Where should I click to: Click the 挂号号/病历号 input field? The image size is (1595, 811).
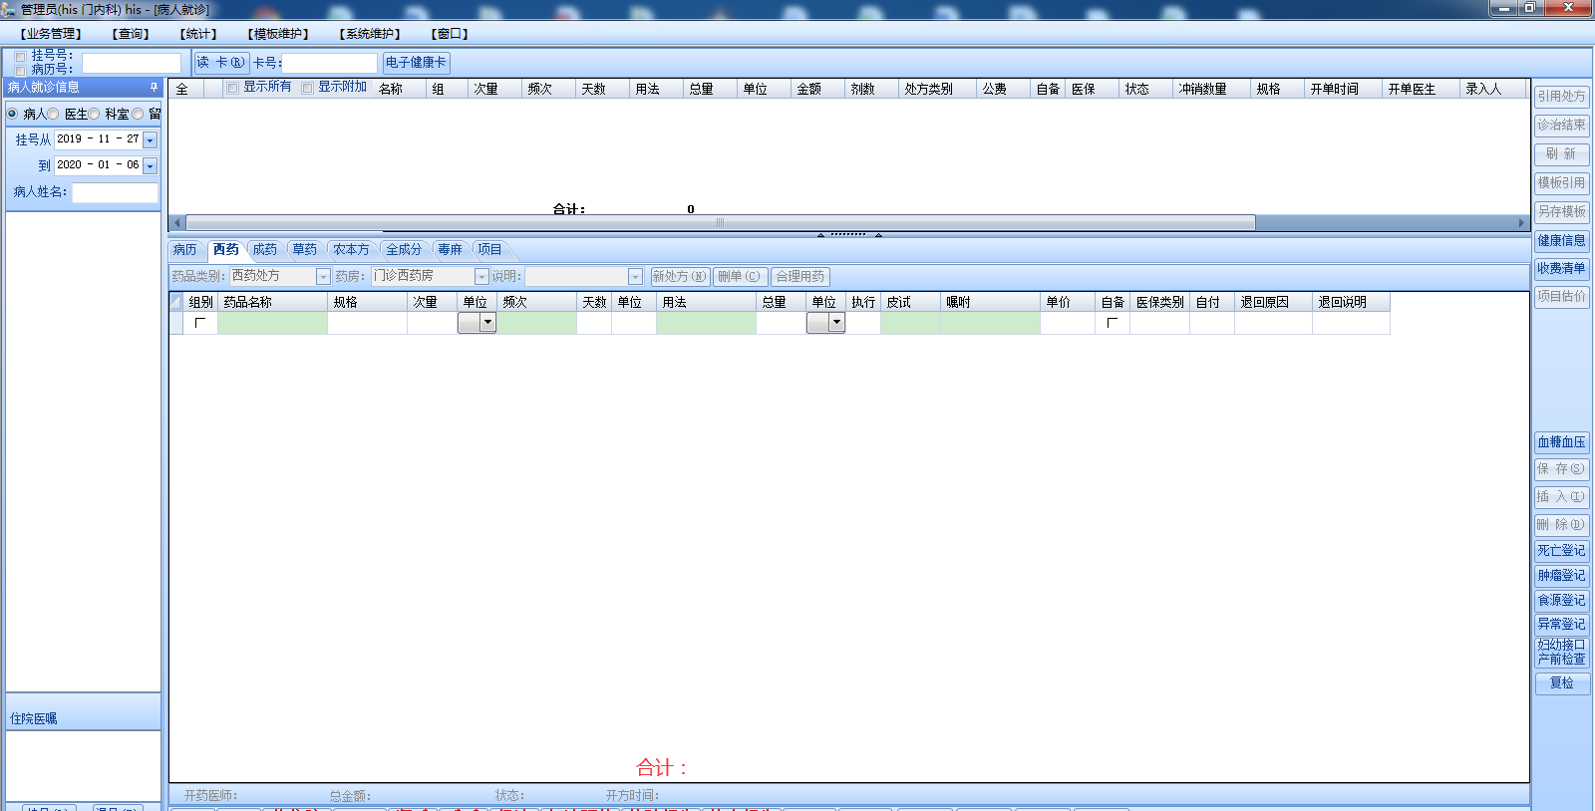click(x=132, y=63)
